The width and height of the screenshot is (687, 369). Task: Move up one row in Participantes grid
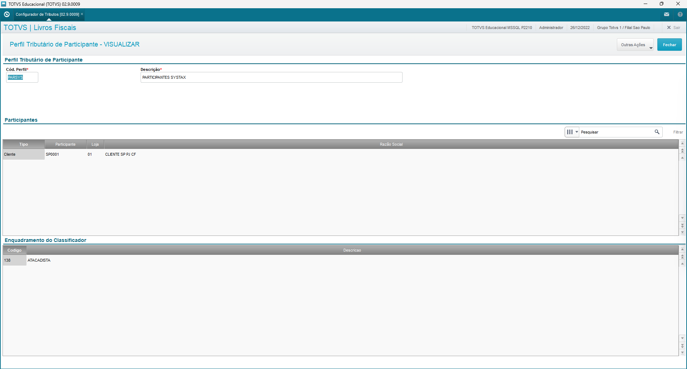click(682, 158)
